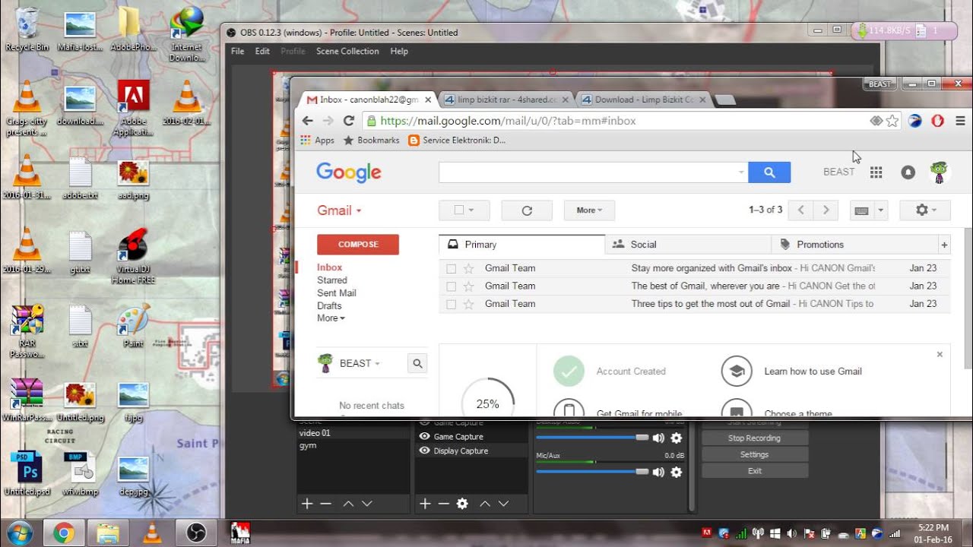
Task: Switch to 'limp bizkit rar' Chrome tab
Action: (506, 100)
